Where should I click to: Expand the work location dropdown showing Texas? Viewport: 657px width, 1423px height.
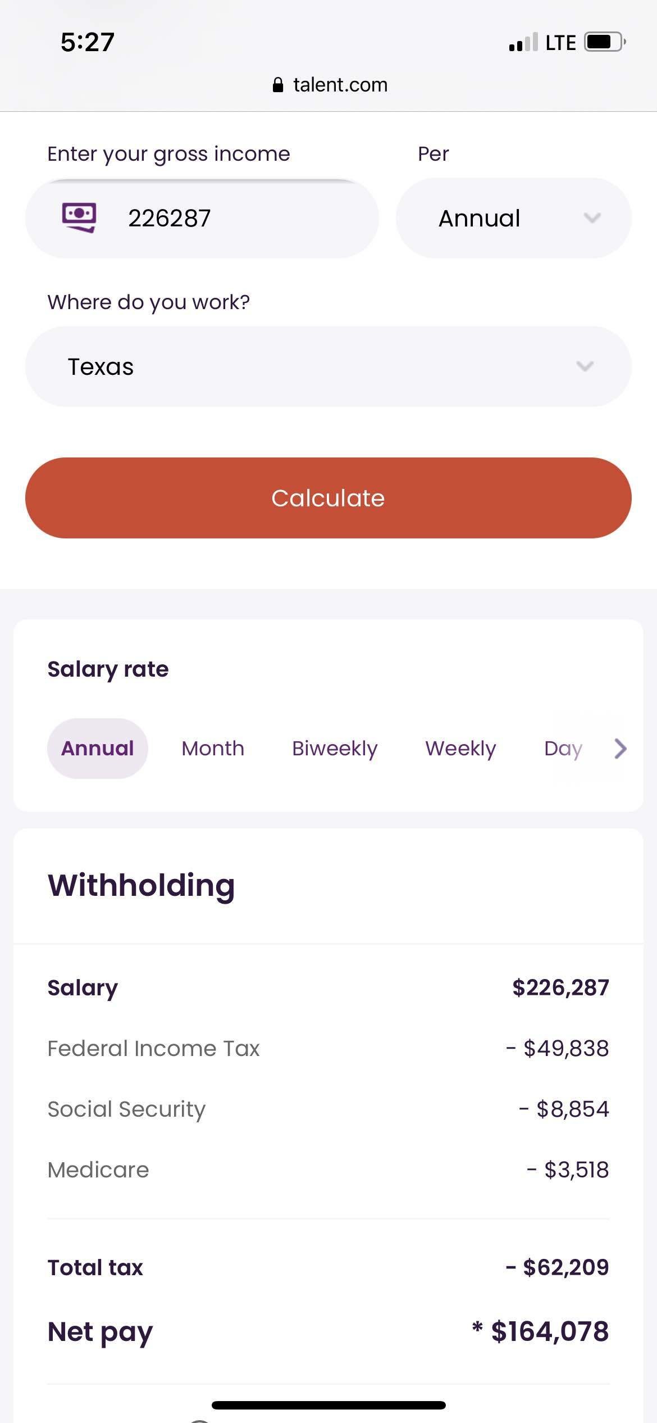[x=327, y=366]
